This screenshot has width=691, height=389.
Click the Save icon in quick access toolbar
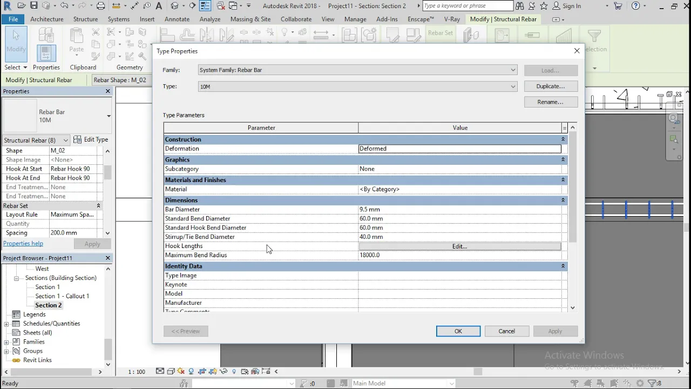pyautogui.click(x=34, y=6)
